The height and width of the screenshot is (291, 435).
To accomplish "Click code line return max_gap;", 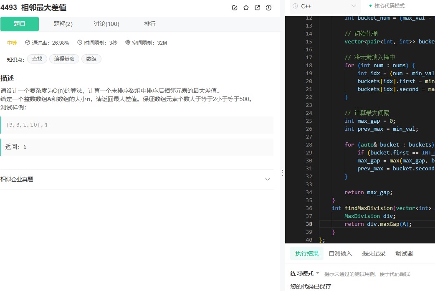I will pos(369,192).
